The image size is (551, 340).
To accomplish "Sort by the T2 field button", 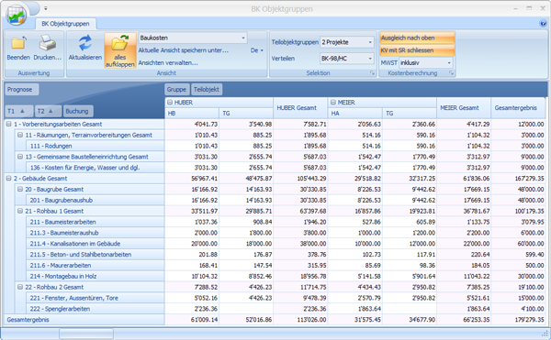I will click(x=48, y=111).
